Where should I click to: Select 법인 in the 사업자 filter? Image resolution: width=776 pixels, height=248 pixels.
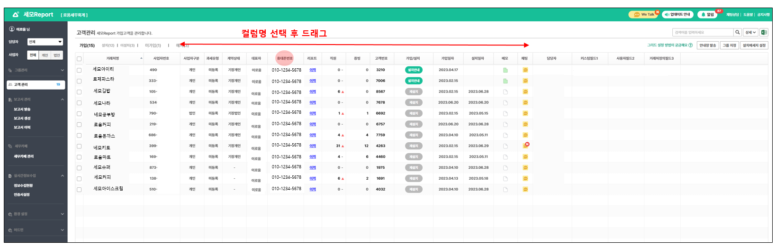57,55
